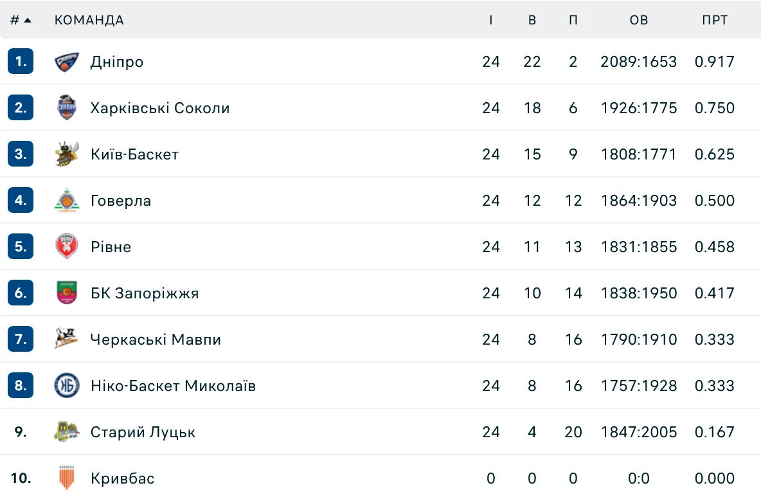This screenshot has width=761, height=499.
Task: Click the Ніко-Баскет Миколаїв round logo
Action: tap(67, 386)
